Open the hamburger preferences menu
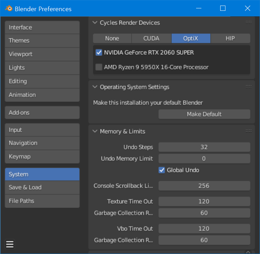 [x=10, y=244]
